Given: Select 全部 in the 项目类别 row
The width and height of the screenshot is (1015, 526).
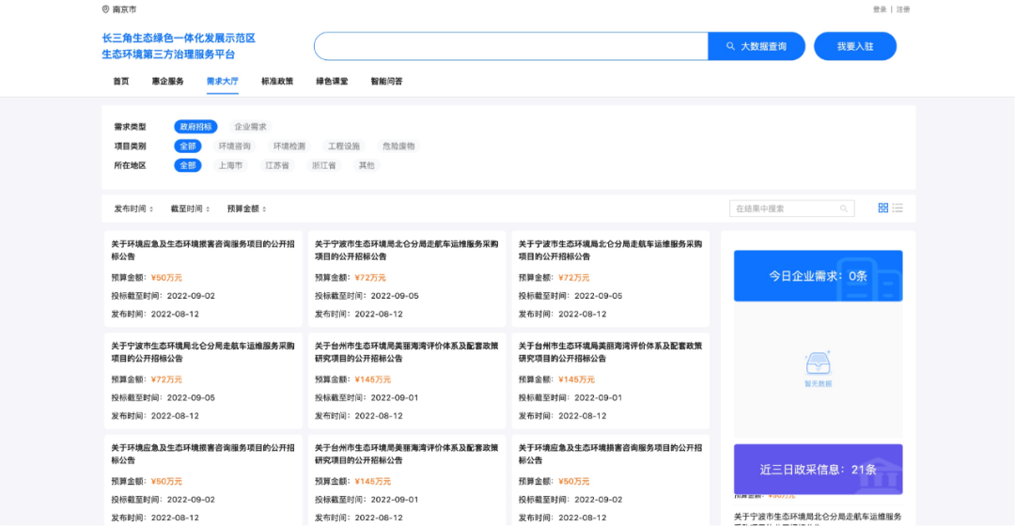Looking at the screenshot, I should 188,147.
